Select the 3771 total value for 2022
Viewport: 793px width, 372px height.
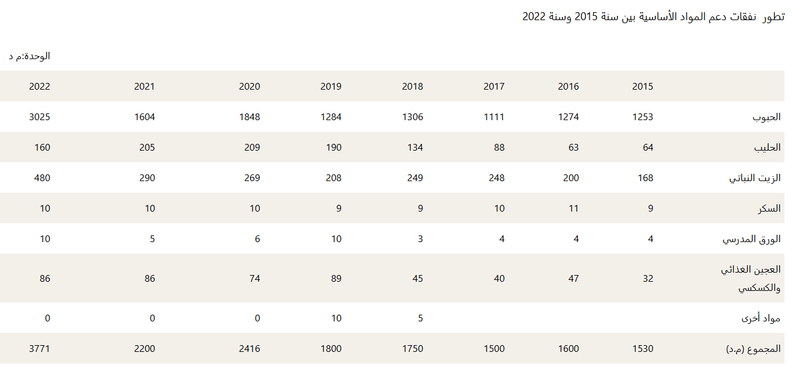click(40, 349)
